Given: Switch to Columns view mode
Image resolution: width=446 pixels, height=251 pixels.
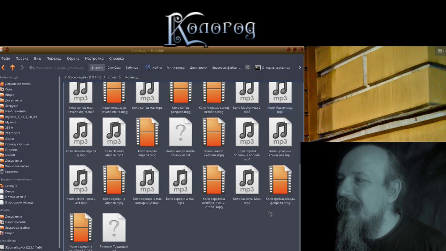Looking at the screenshot, I should [x=114, y=68].
